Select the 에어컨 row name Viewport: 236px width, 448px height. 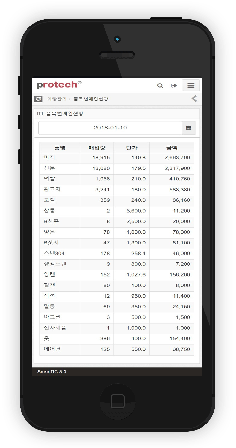(x=52, y=349)
